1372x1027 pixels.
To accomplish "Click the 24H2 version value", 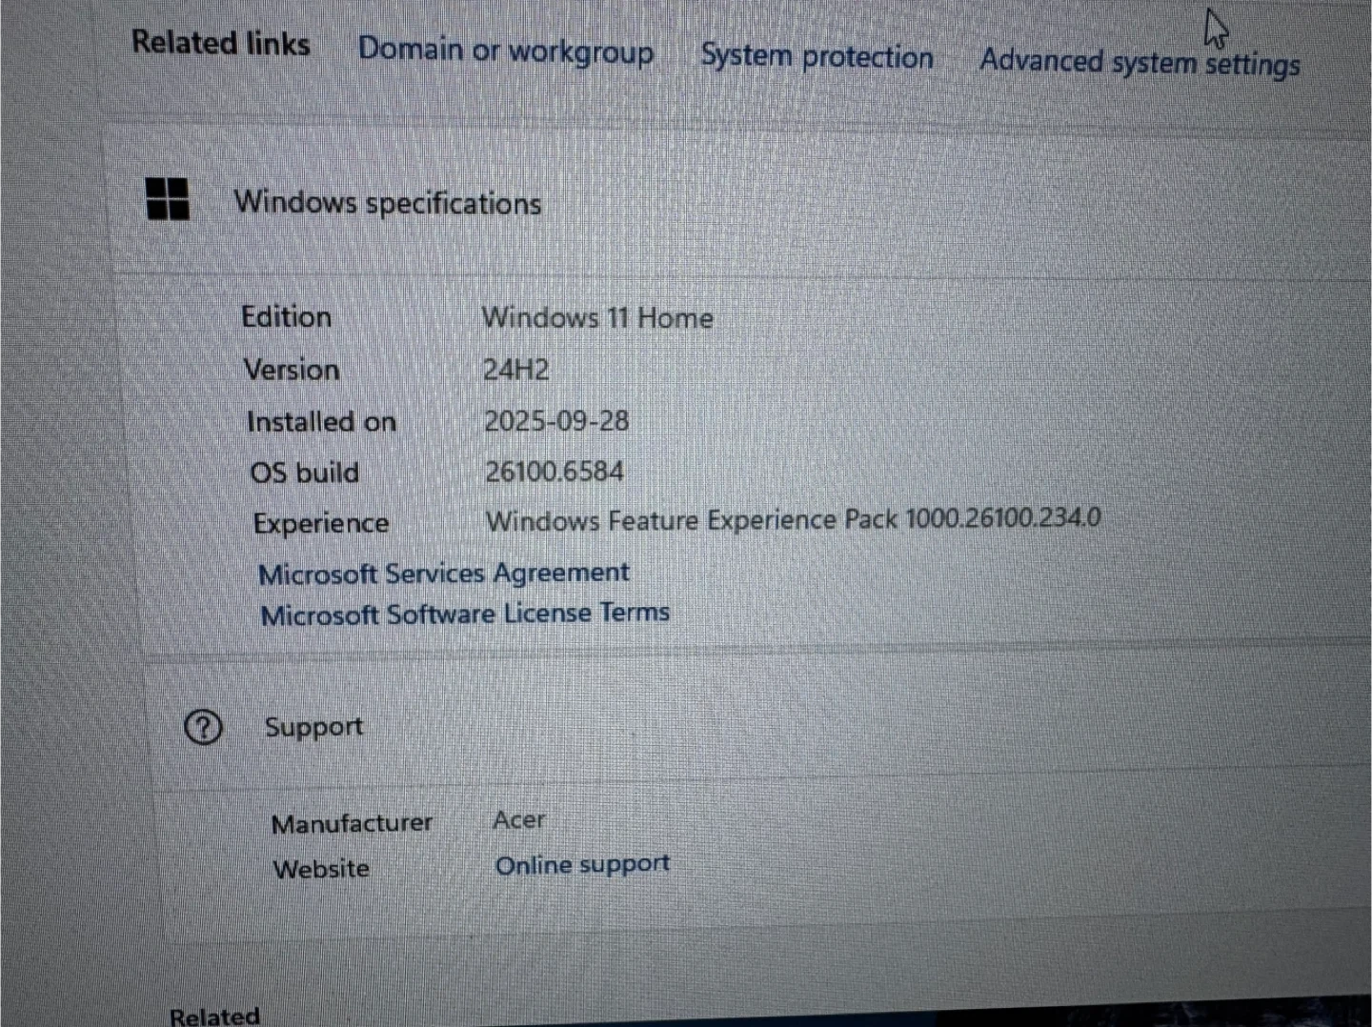I will [x=515, y=370].
